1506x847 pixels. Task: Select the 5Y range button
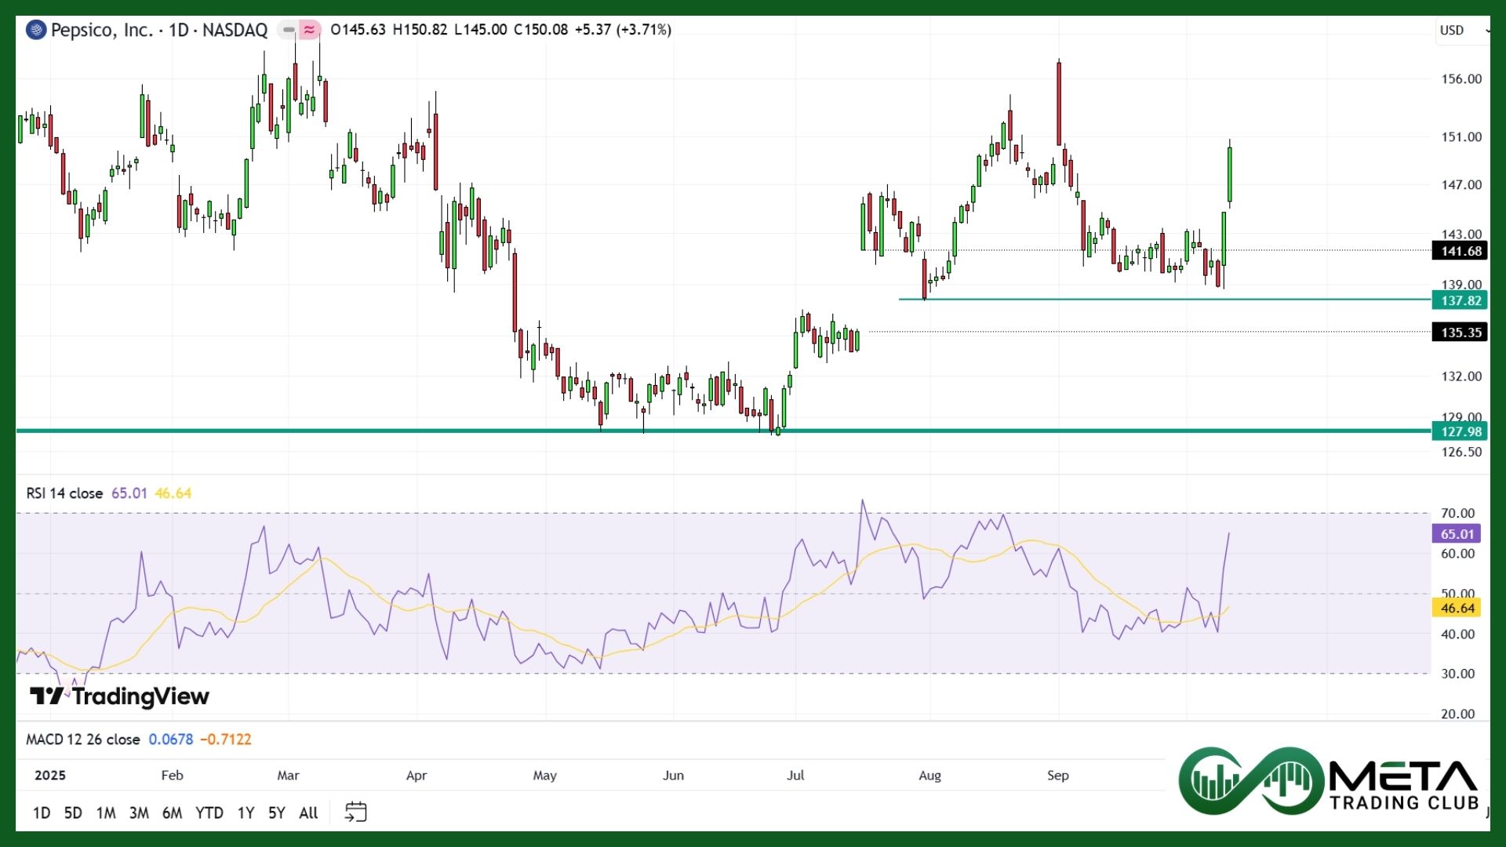click(x=276, y=812)
